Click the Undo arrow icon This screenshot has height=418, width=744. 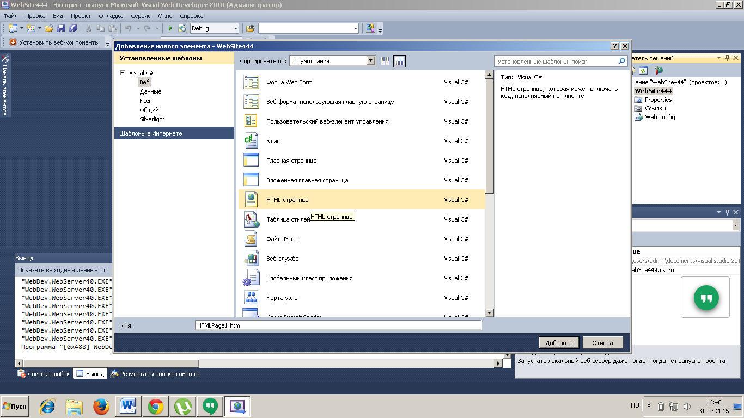pos(129,28)
